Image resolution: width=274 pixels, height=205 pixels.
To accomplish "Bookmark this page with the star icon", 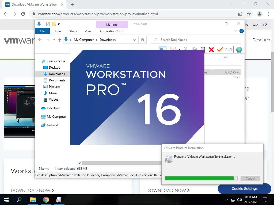I will click(x=249, y=14).
